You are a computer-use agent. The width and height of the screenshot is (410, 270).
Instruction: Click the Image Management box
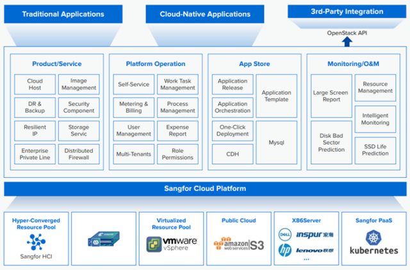click(x=79, y=84)
